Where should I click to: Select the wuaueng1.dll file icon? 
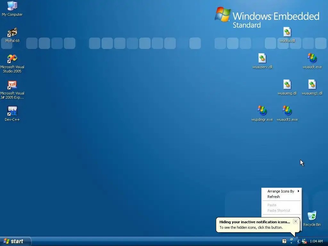tap(312, 87)
